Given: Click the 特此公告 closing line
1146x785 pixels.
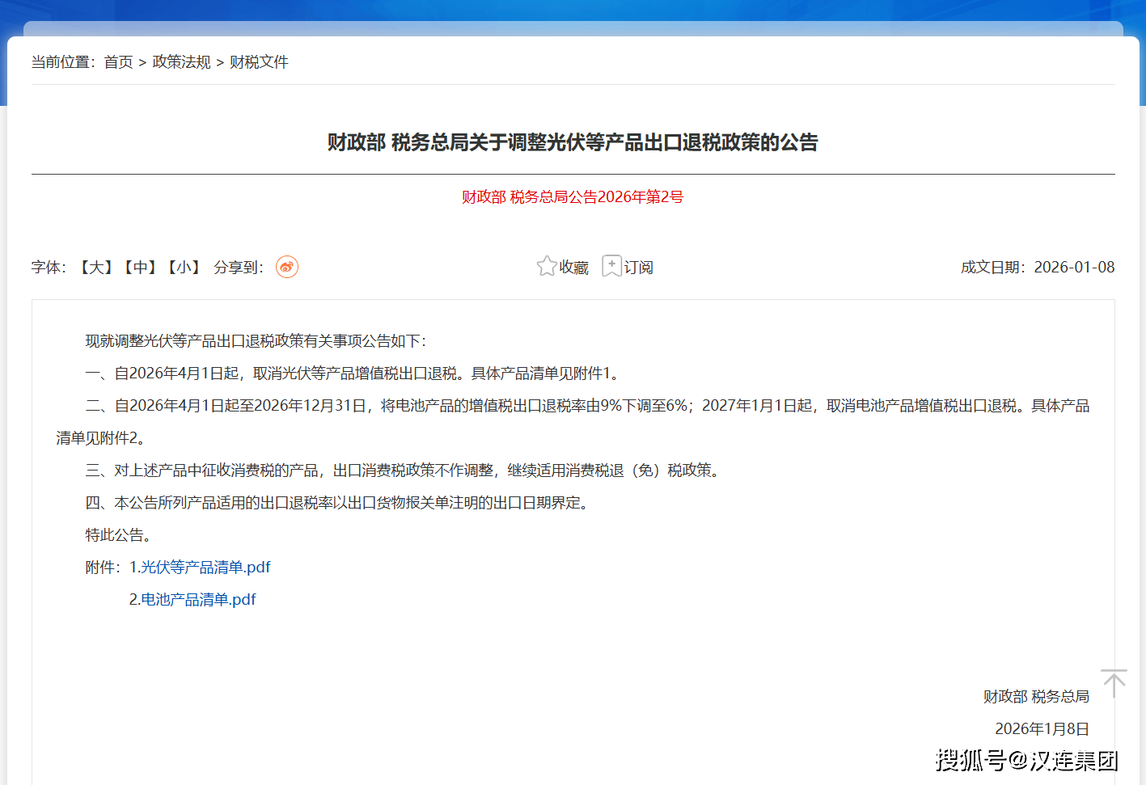Looking at the screenshot, I should pos(118,535).
